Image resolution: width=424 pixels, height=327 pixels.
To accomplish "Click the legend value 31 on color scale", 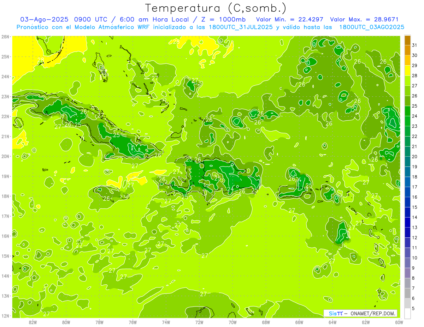I will 415,45.
